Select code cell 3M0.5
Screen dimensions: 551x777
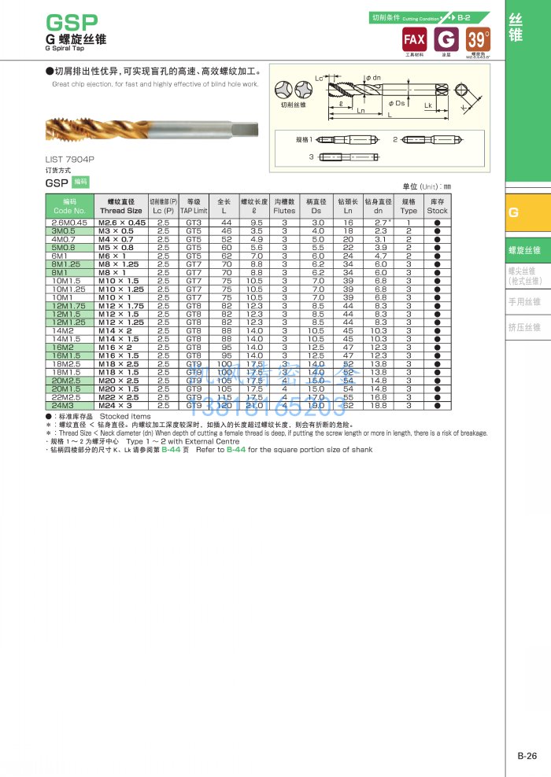pos(69,231)
